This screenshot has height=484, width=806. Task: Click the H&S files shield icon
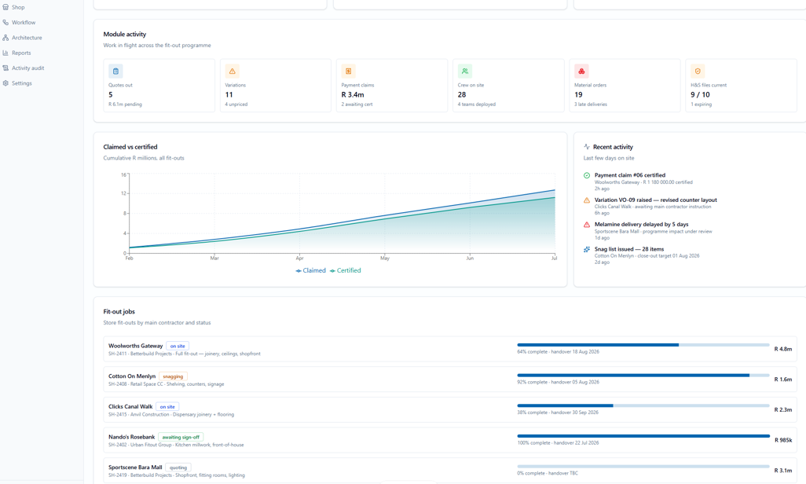coord(698,71)
